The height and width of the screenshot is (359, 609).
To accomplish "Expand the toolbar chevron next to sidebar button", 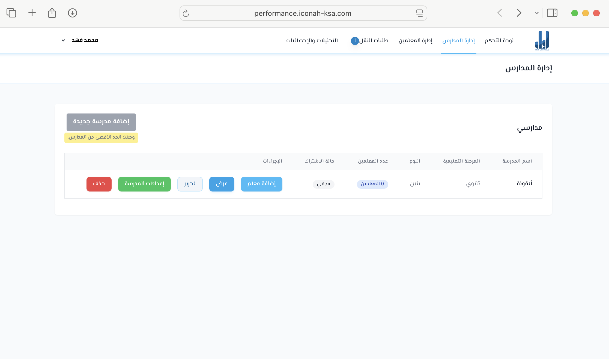I will click(x=536, y=13).
